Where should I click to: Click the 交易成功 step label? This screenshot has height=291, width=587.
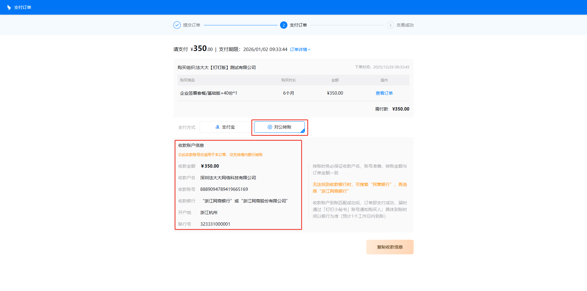(405, 25)
